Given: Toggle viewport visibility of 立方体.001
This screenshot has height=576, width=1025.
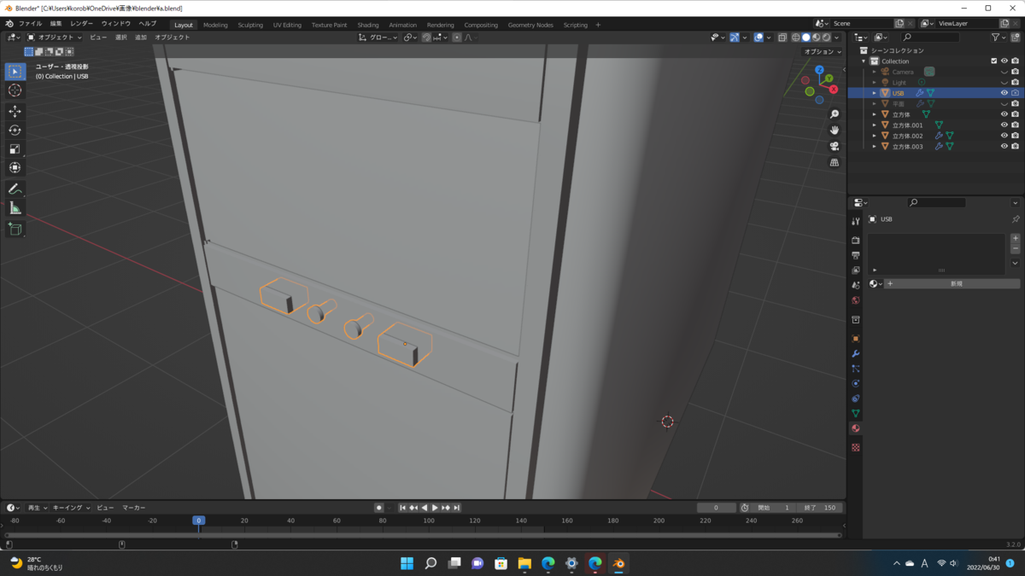Looking at the screenshot, I should 1004,125.
